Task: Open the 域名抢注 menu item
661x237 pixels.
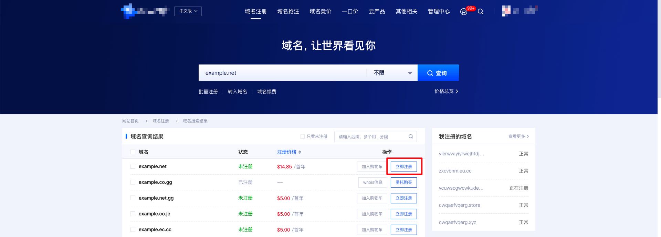Action: 288,12
